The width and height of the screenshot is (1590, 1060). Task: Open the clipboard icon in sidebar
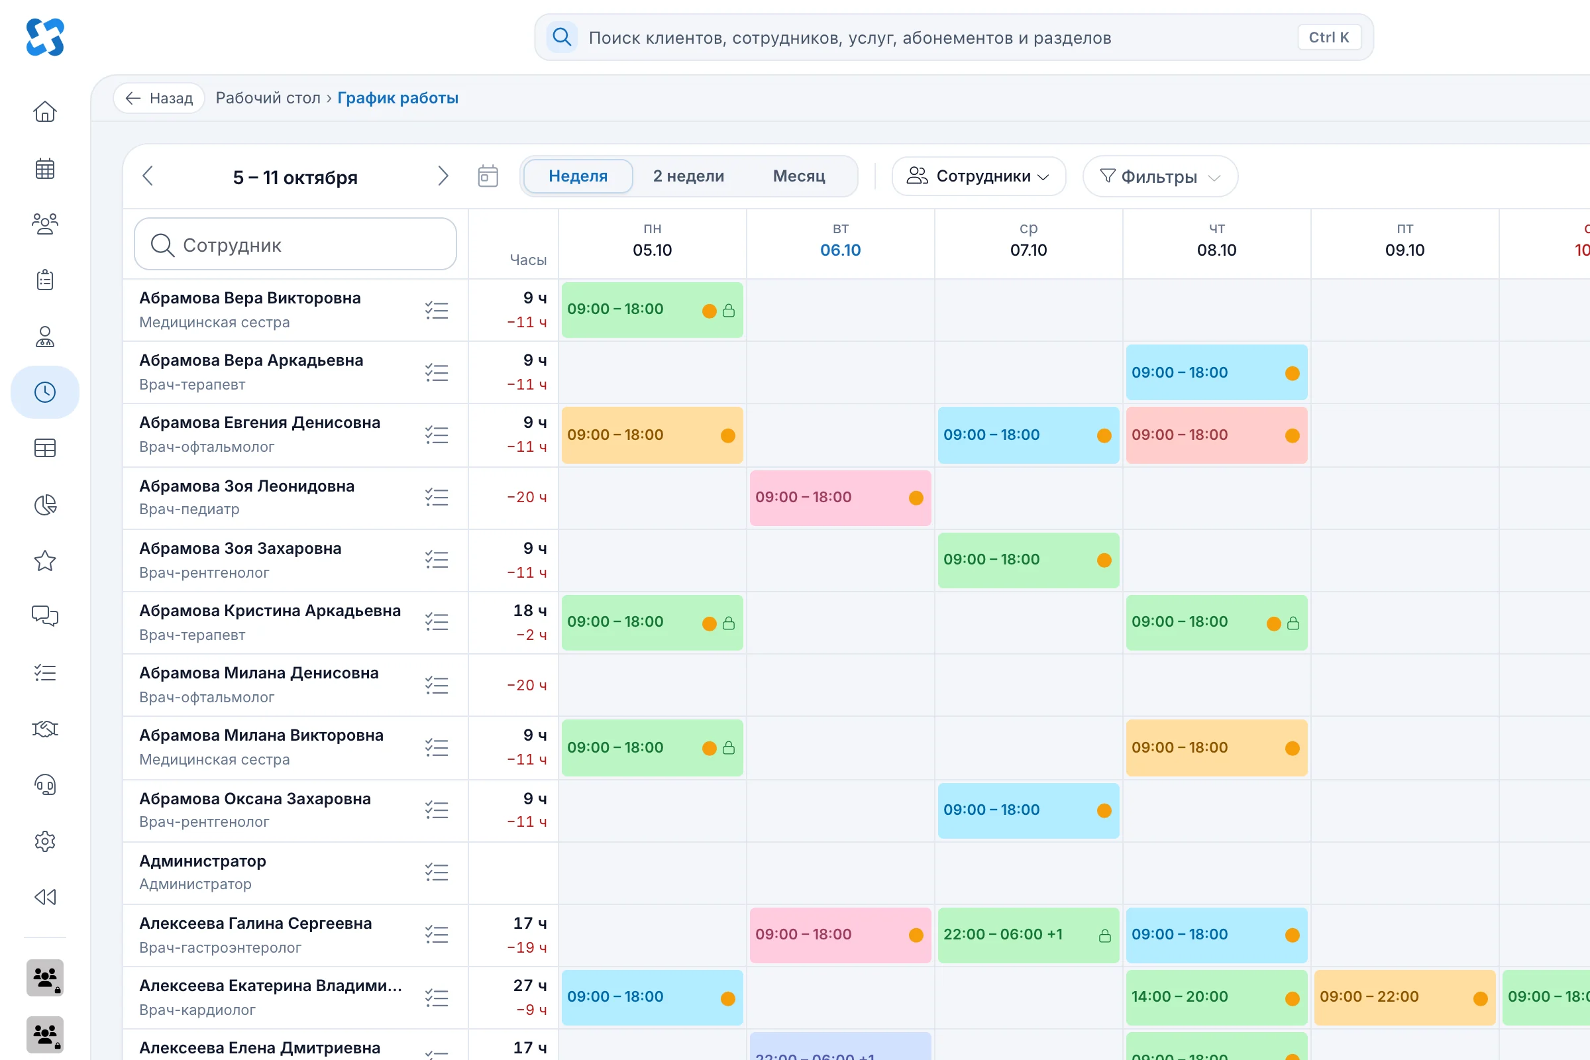coord(44,280)
